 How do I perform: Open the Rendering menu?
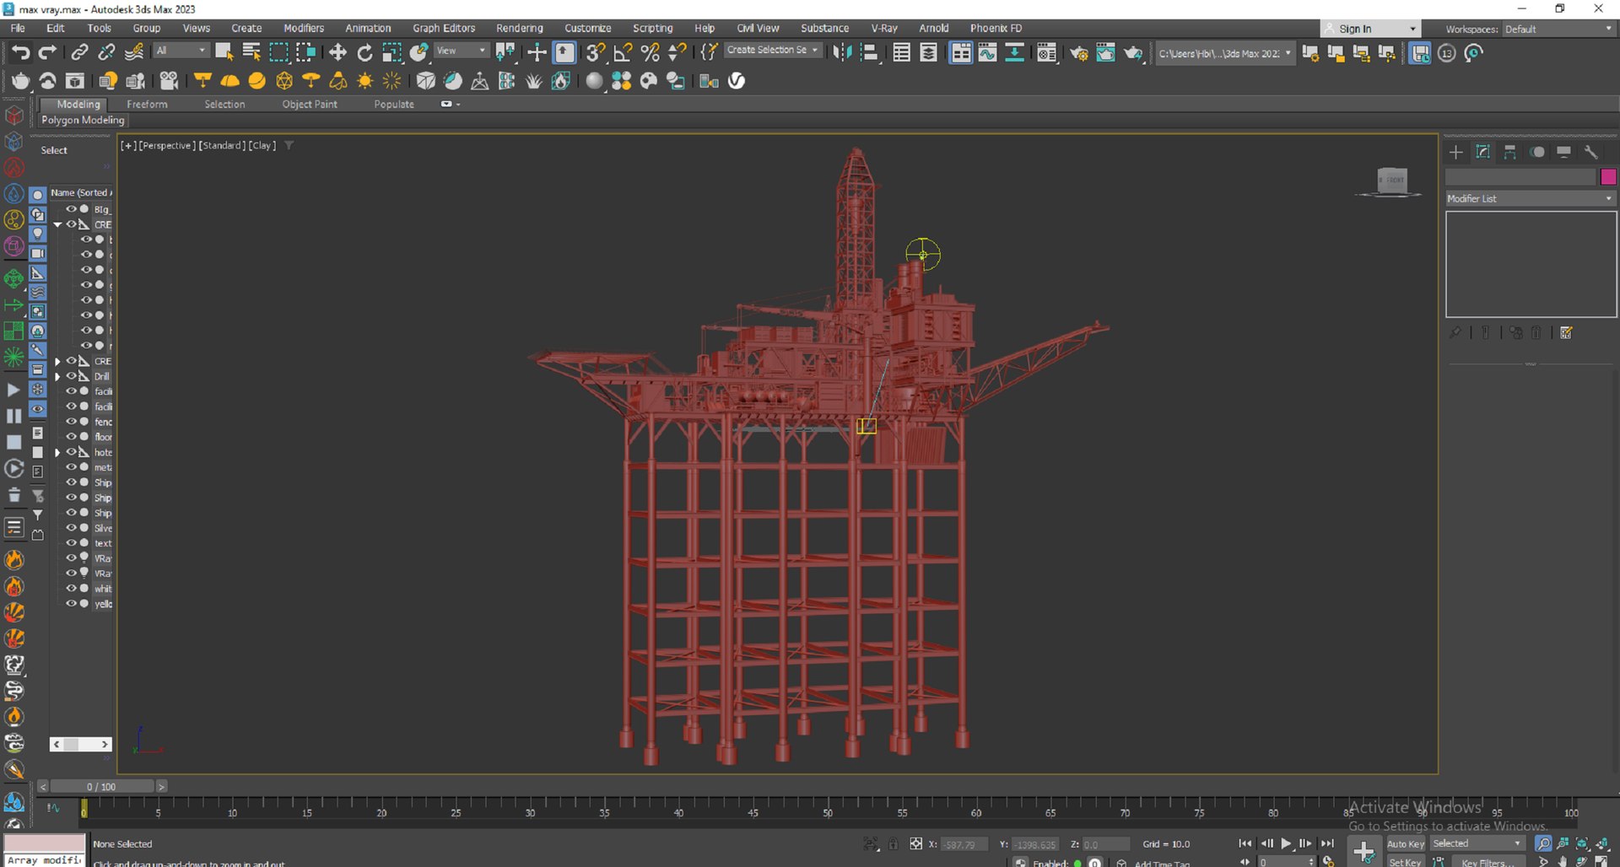pyautogui.click(x=520, y=28)
